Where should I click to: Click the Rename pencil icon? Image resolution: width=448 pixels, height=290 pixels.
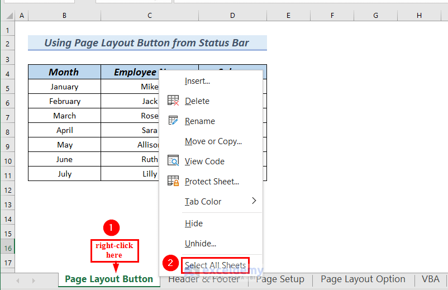tap(173, 121)
